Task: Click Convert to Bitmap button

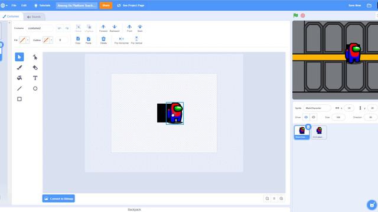Action: (58, 198)
